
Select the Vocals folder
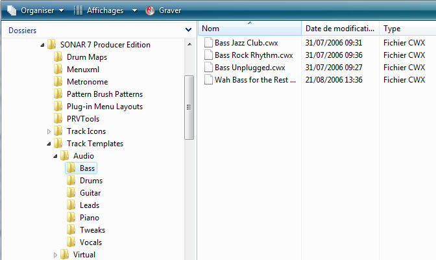pyautogui.click(x=91, y=242)
